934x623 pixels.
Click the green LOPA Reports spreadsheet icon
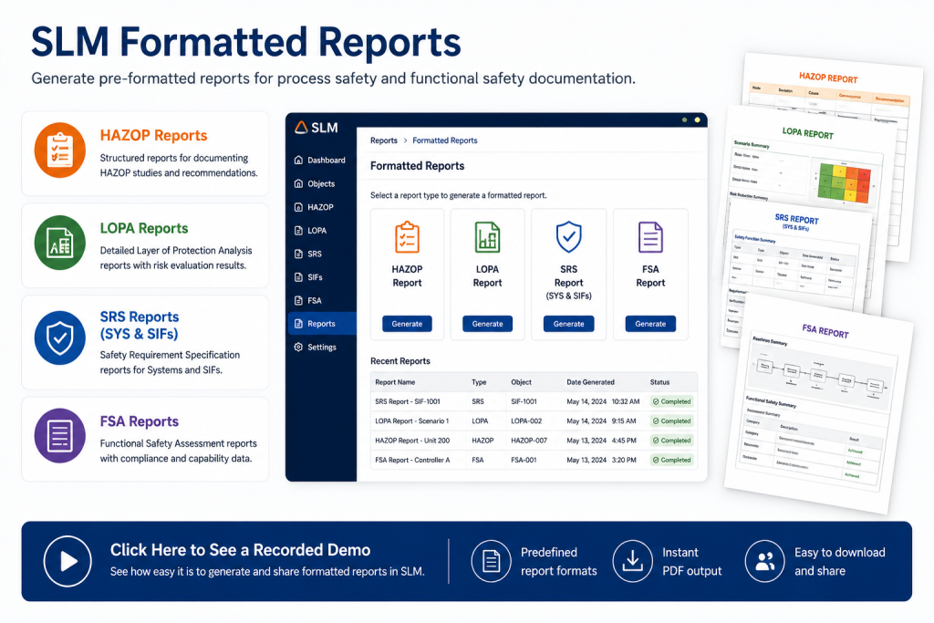coord(59,243)
